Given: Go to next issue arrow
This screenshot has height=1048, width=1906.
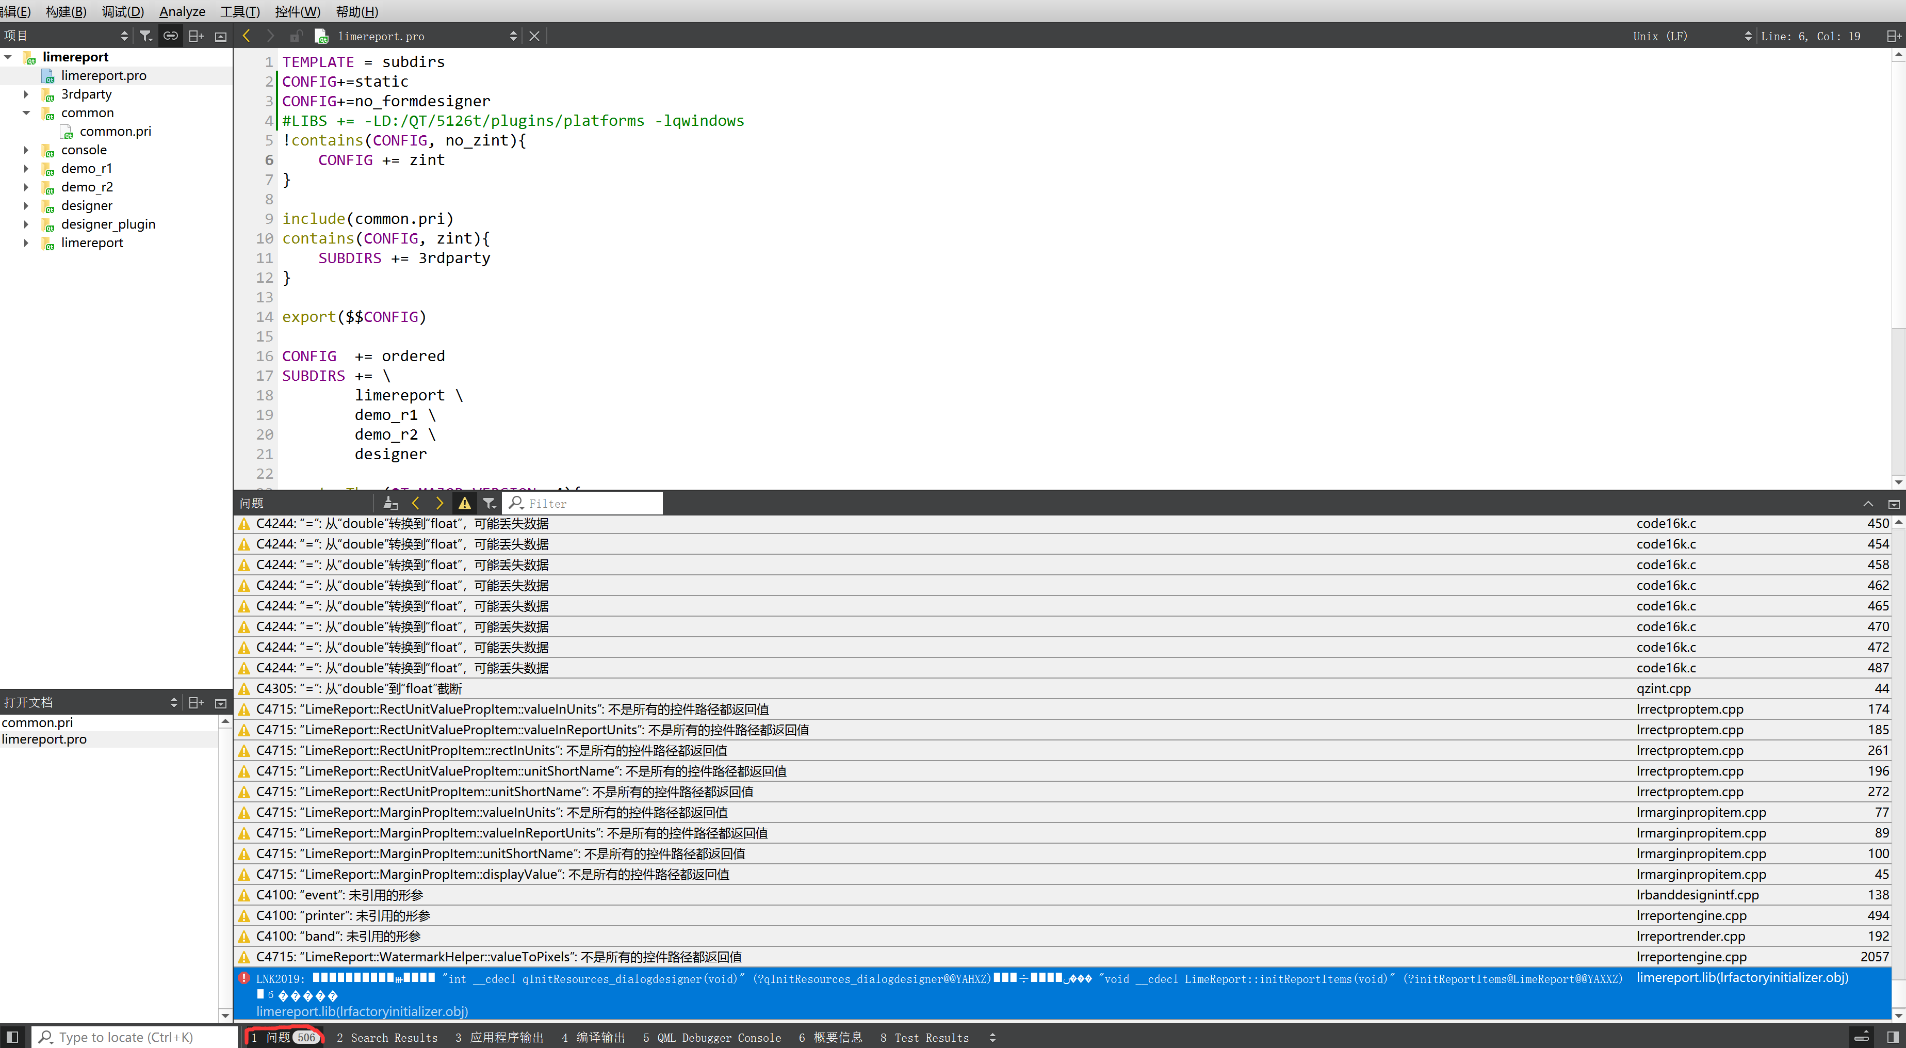Looking at the screenshot, I should [439, 503].
